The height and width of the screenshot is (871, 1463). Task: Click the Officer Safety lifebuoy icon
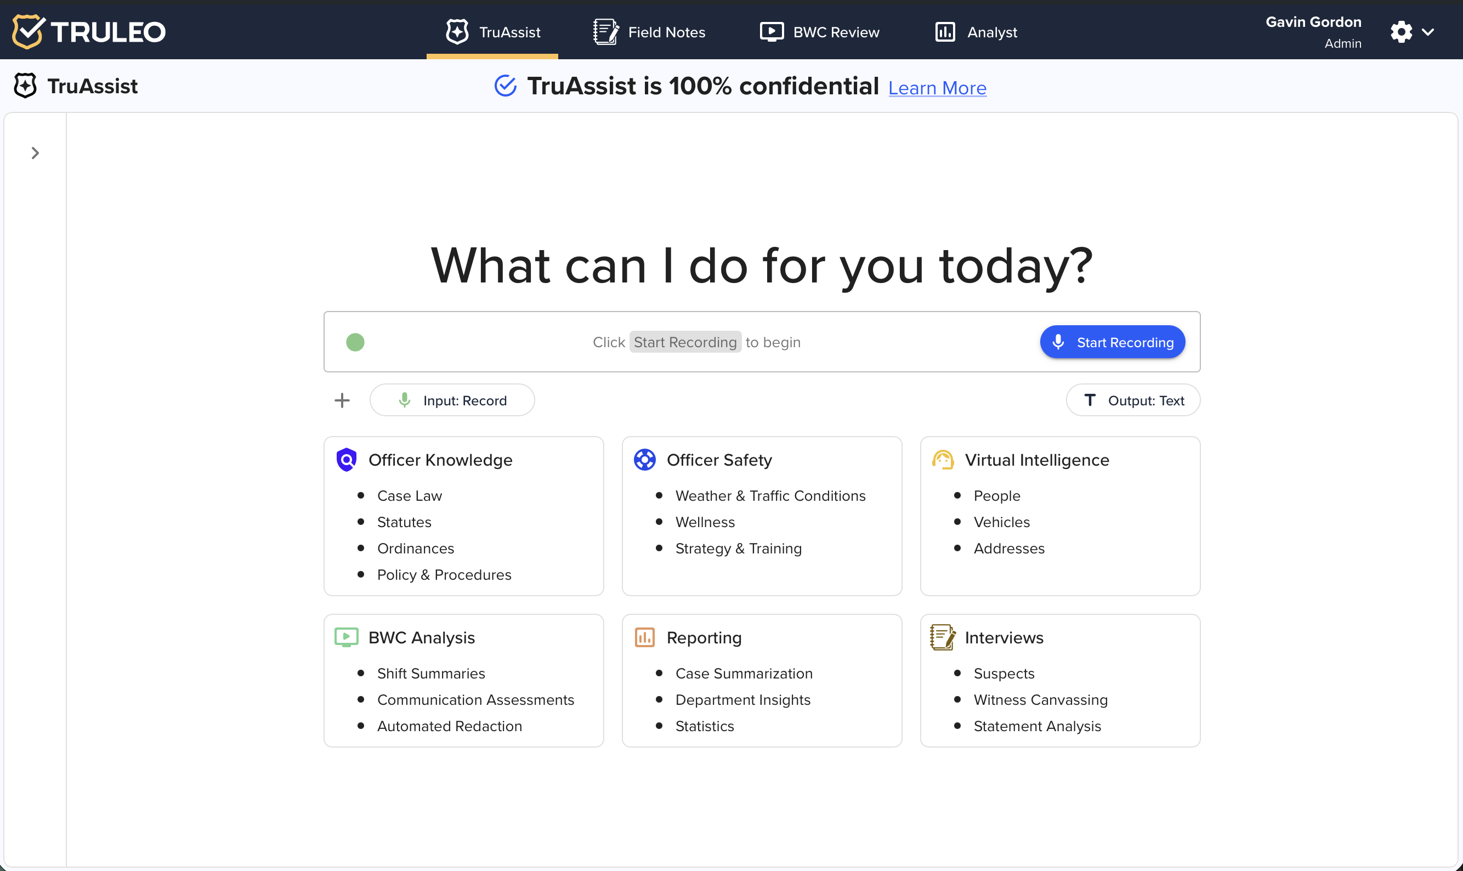[644, 460]
